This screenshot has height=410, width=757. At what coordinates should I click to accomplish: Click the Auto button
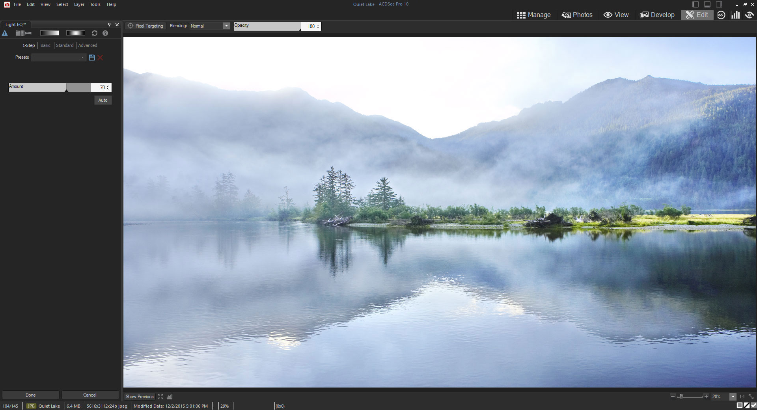[103, 100]
